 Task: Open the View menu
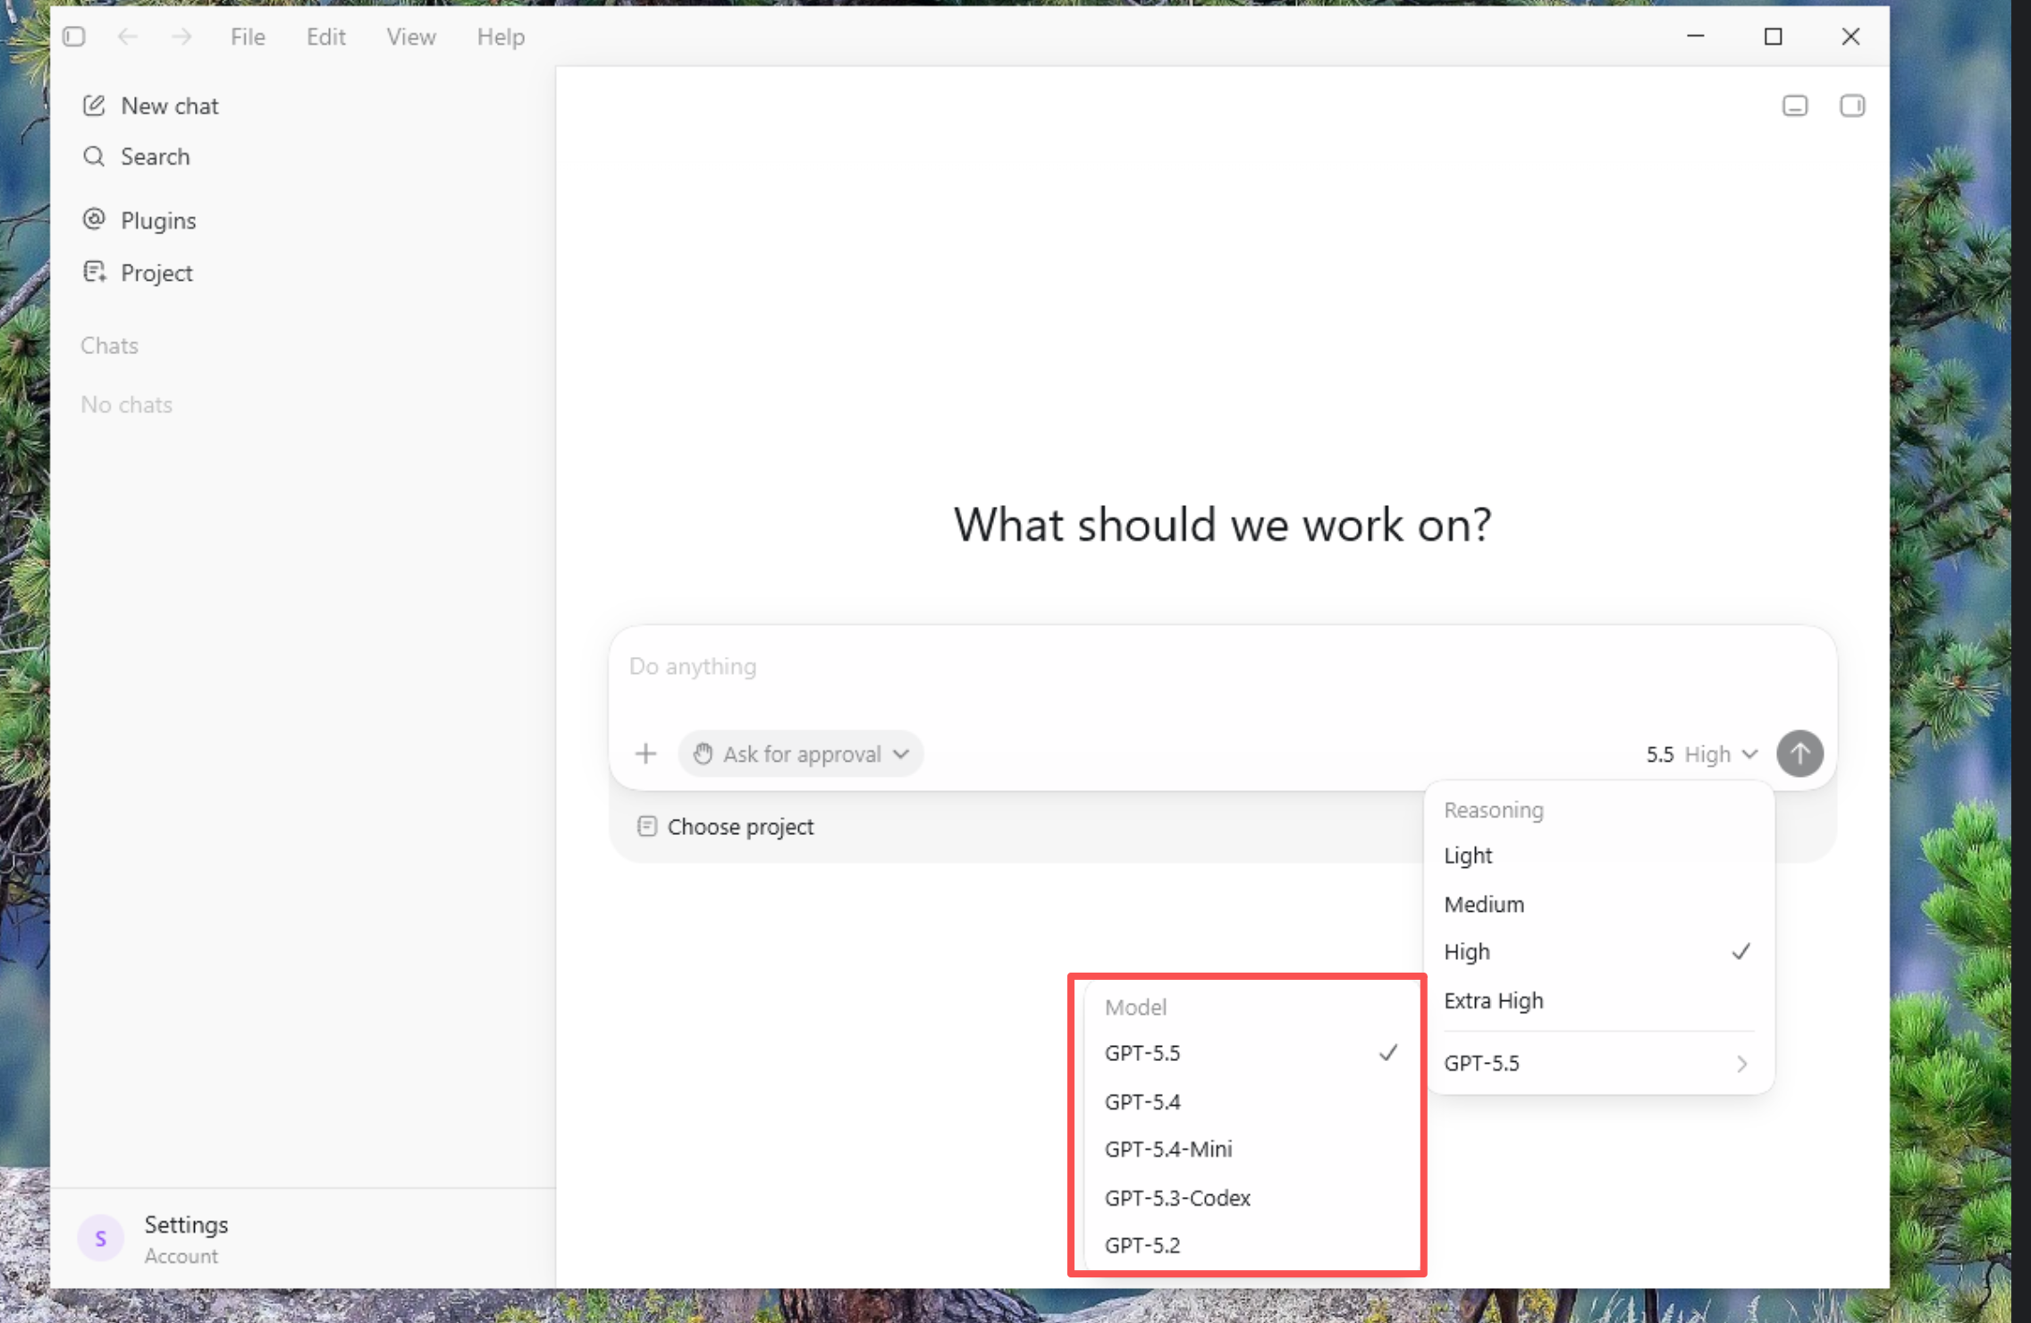[x=411, y=37]
